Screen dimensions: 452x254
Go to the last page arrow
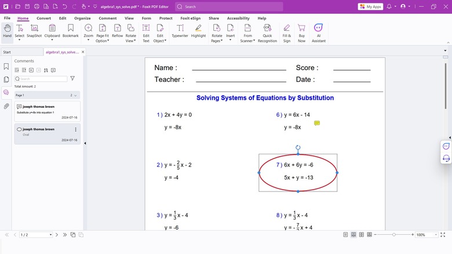(65, 235)
